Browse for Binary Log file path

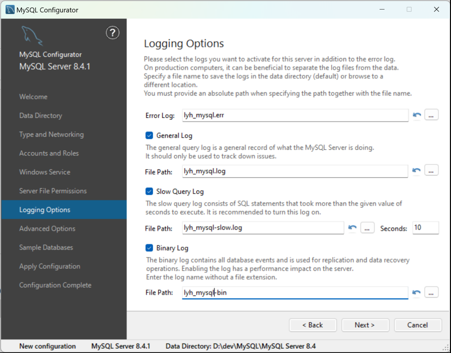coord(431,293)
